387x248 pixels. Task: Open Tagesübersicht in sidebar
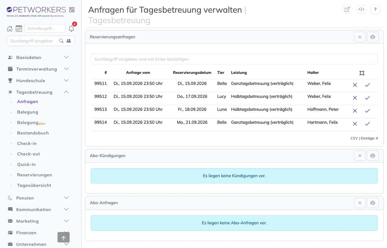pyautogui.click(x=34, y=185)
